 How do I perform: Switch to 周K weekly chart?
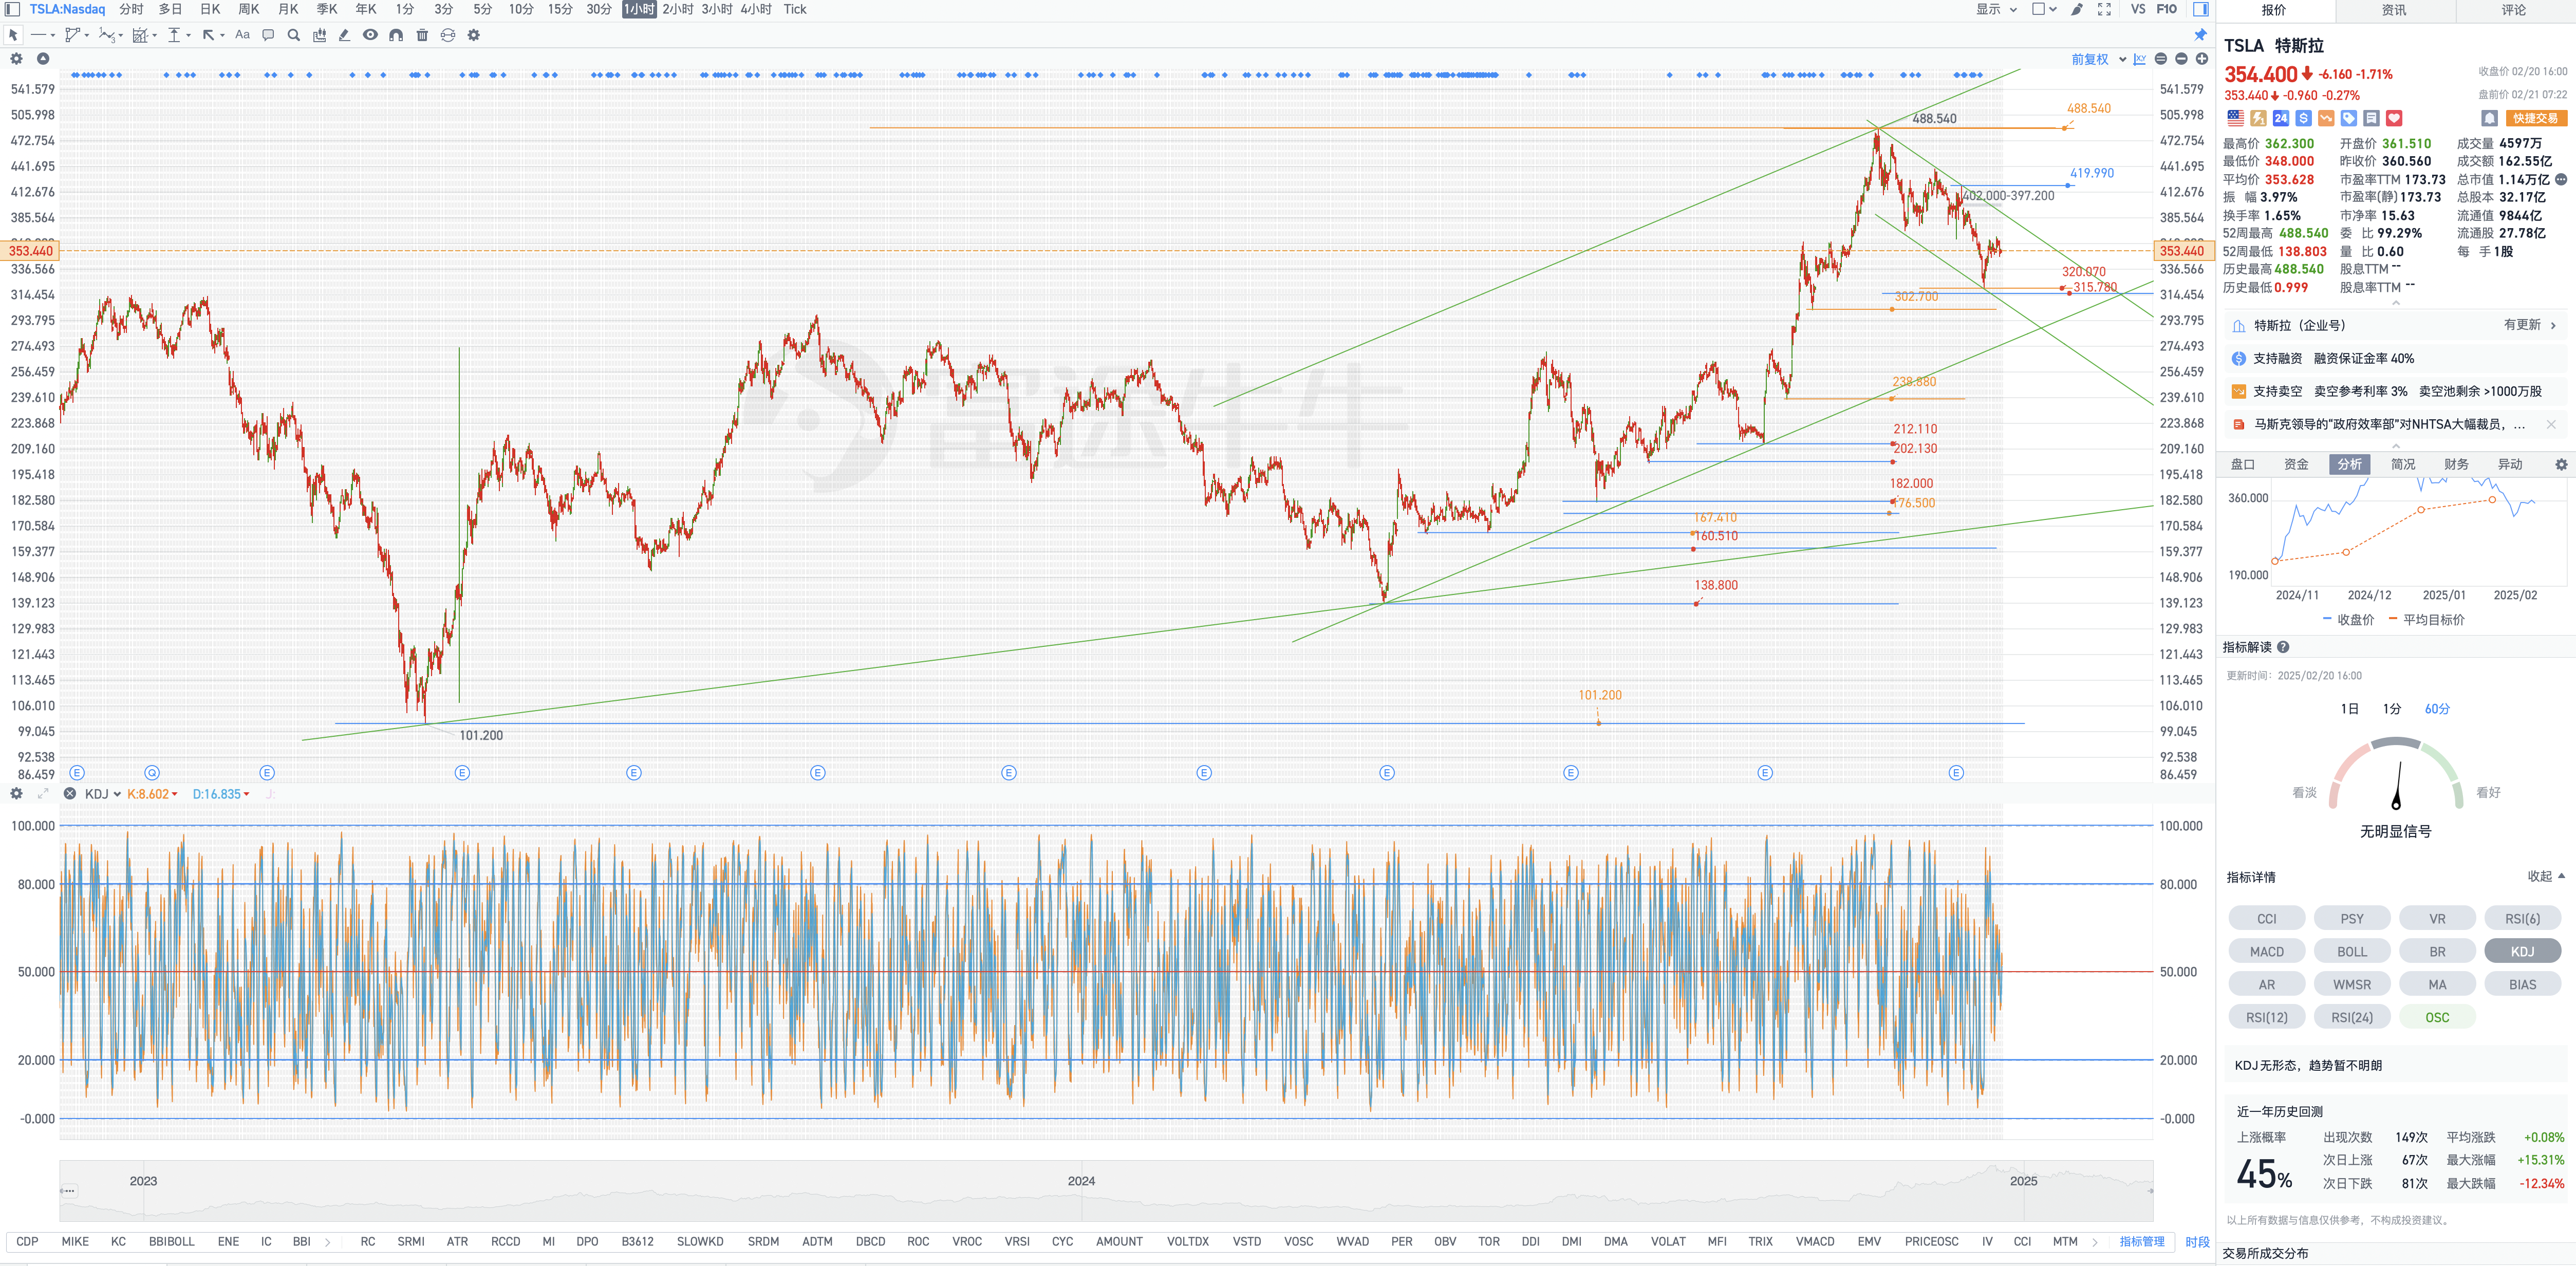click(249, 9)
